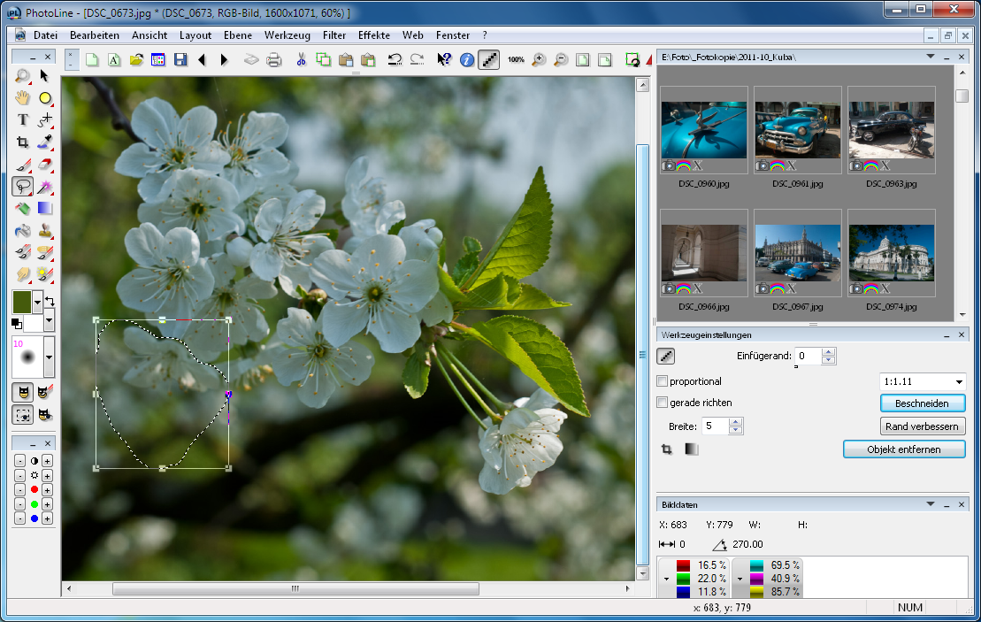
Task: Open thumbnail DSC_0967.jpg in browser
Action: tap(798, 253)
